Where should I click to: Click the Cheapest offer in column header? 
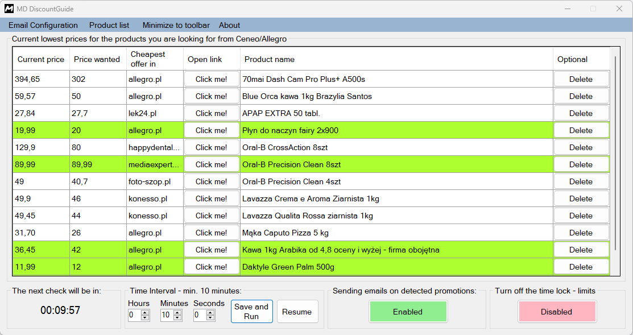(155, 59)
